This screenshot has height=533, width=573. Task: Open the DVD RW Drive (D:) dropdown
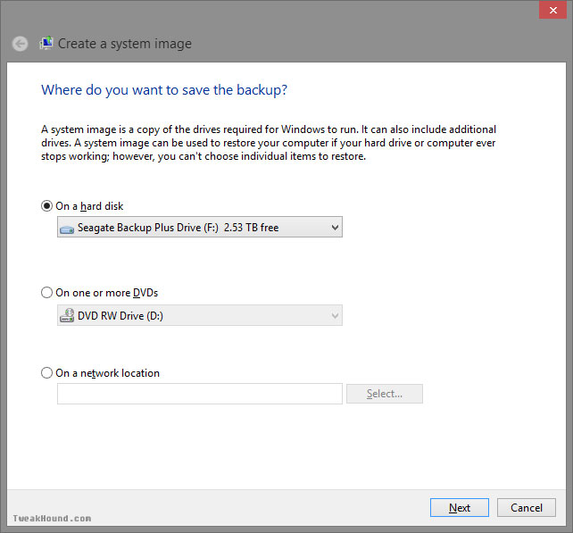200,315
